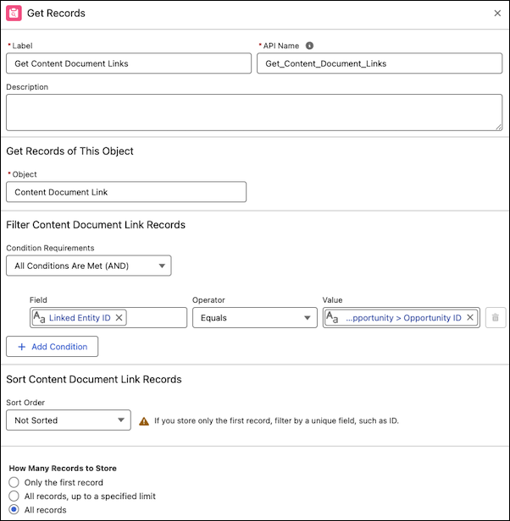Click the text type icon in Field box
Viewport: 510px width, 521px height.
click(x=39, y=318)
